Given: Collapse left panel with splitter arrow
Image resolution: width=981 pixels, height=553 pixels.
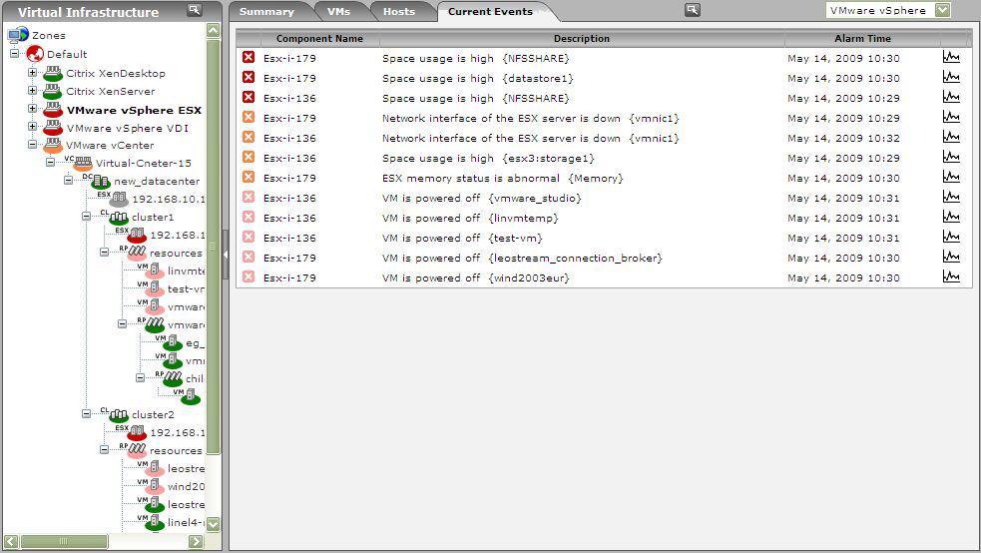Looking at the screenshot, I should tap(226, 255).
